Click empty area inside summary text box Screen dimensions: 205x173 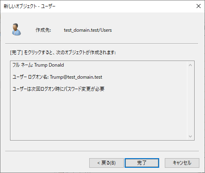tap(98, 115)
